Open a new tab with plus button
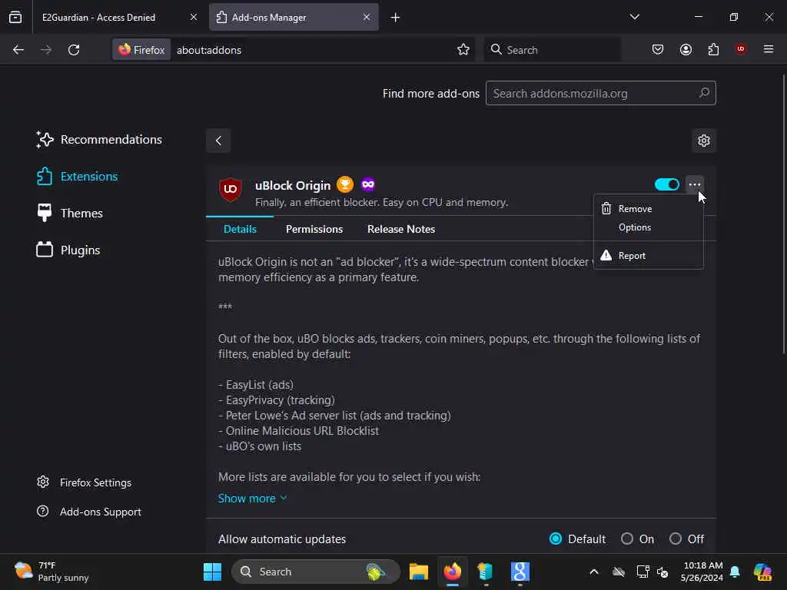 pos(396,18)
